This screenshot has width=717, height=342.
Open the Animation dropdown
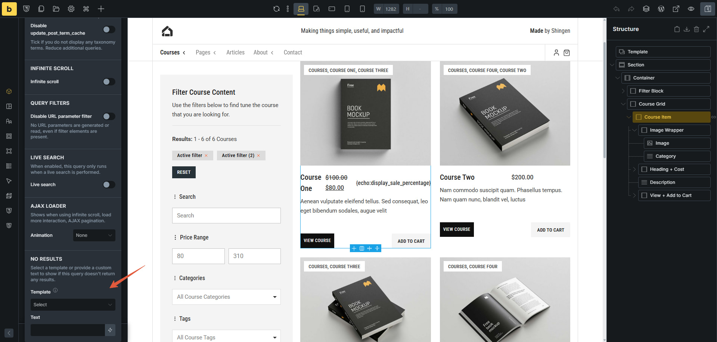(94, 235)
